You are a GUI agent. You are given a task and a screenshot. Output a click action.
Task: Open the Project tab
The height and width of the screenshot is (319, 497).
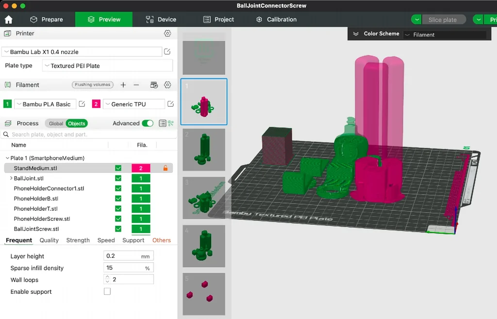[218, 19]
